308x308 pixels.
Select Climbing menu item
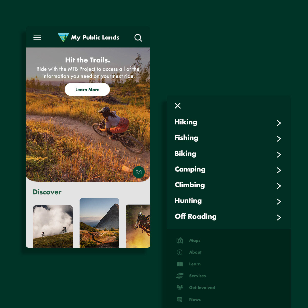coord(190,185)
